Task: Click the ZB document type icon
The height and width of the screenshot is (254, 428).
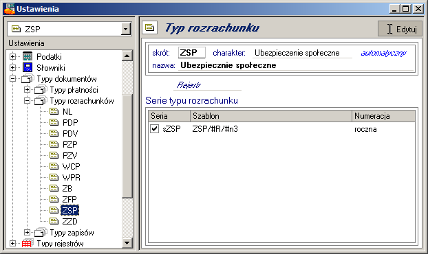Action: point(54,188)
